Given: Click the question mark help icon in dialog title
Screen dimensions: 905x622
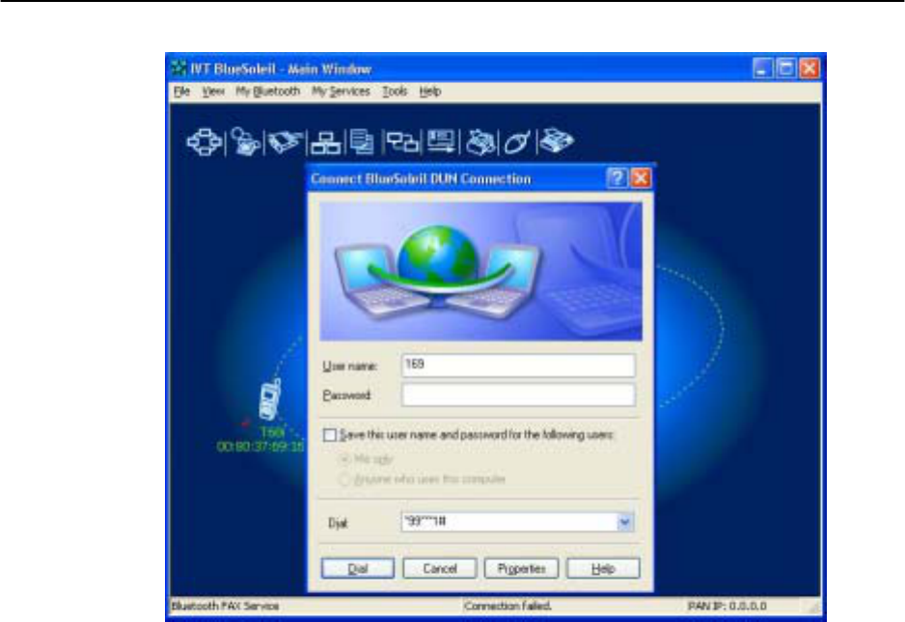Looking at the screenshot, I should pos(617,177).
